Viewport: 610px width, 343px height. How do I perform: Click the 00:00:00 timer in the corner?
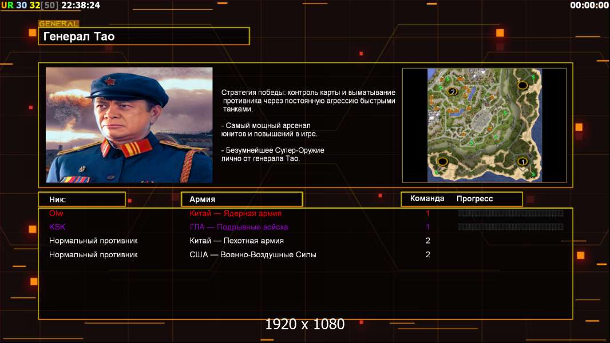pyautogui.click(x=589, y=5)
